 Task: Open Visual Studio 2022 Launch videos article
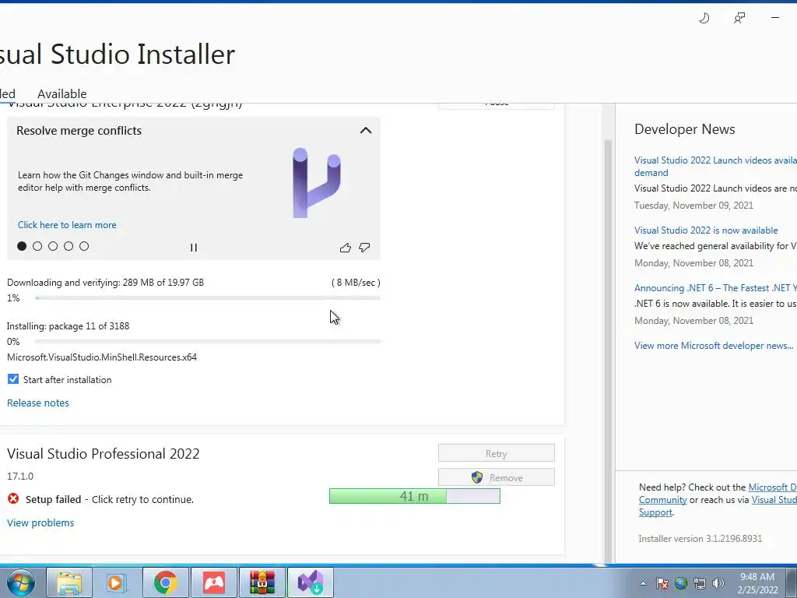(x=716, y=167)
